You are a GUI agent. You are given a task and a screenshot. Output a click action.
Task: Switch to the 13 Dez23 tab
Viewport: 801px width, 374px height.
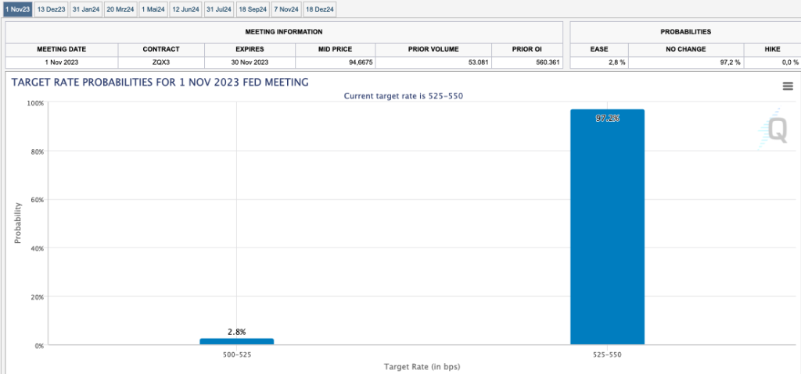(51, 9)
